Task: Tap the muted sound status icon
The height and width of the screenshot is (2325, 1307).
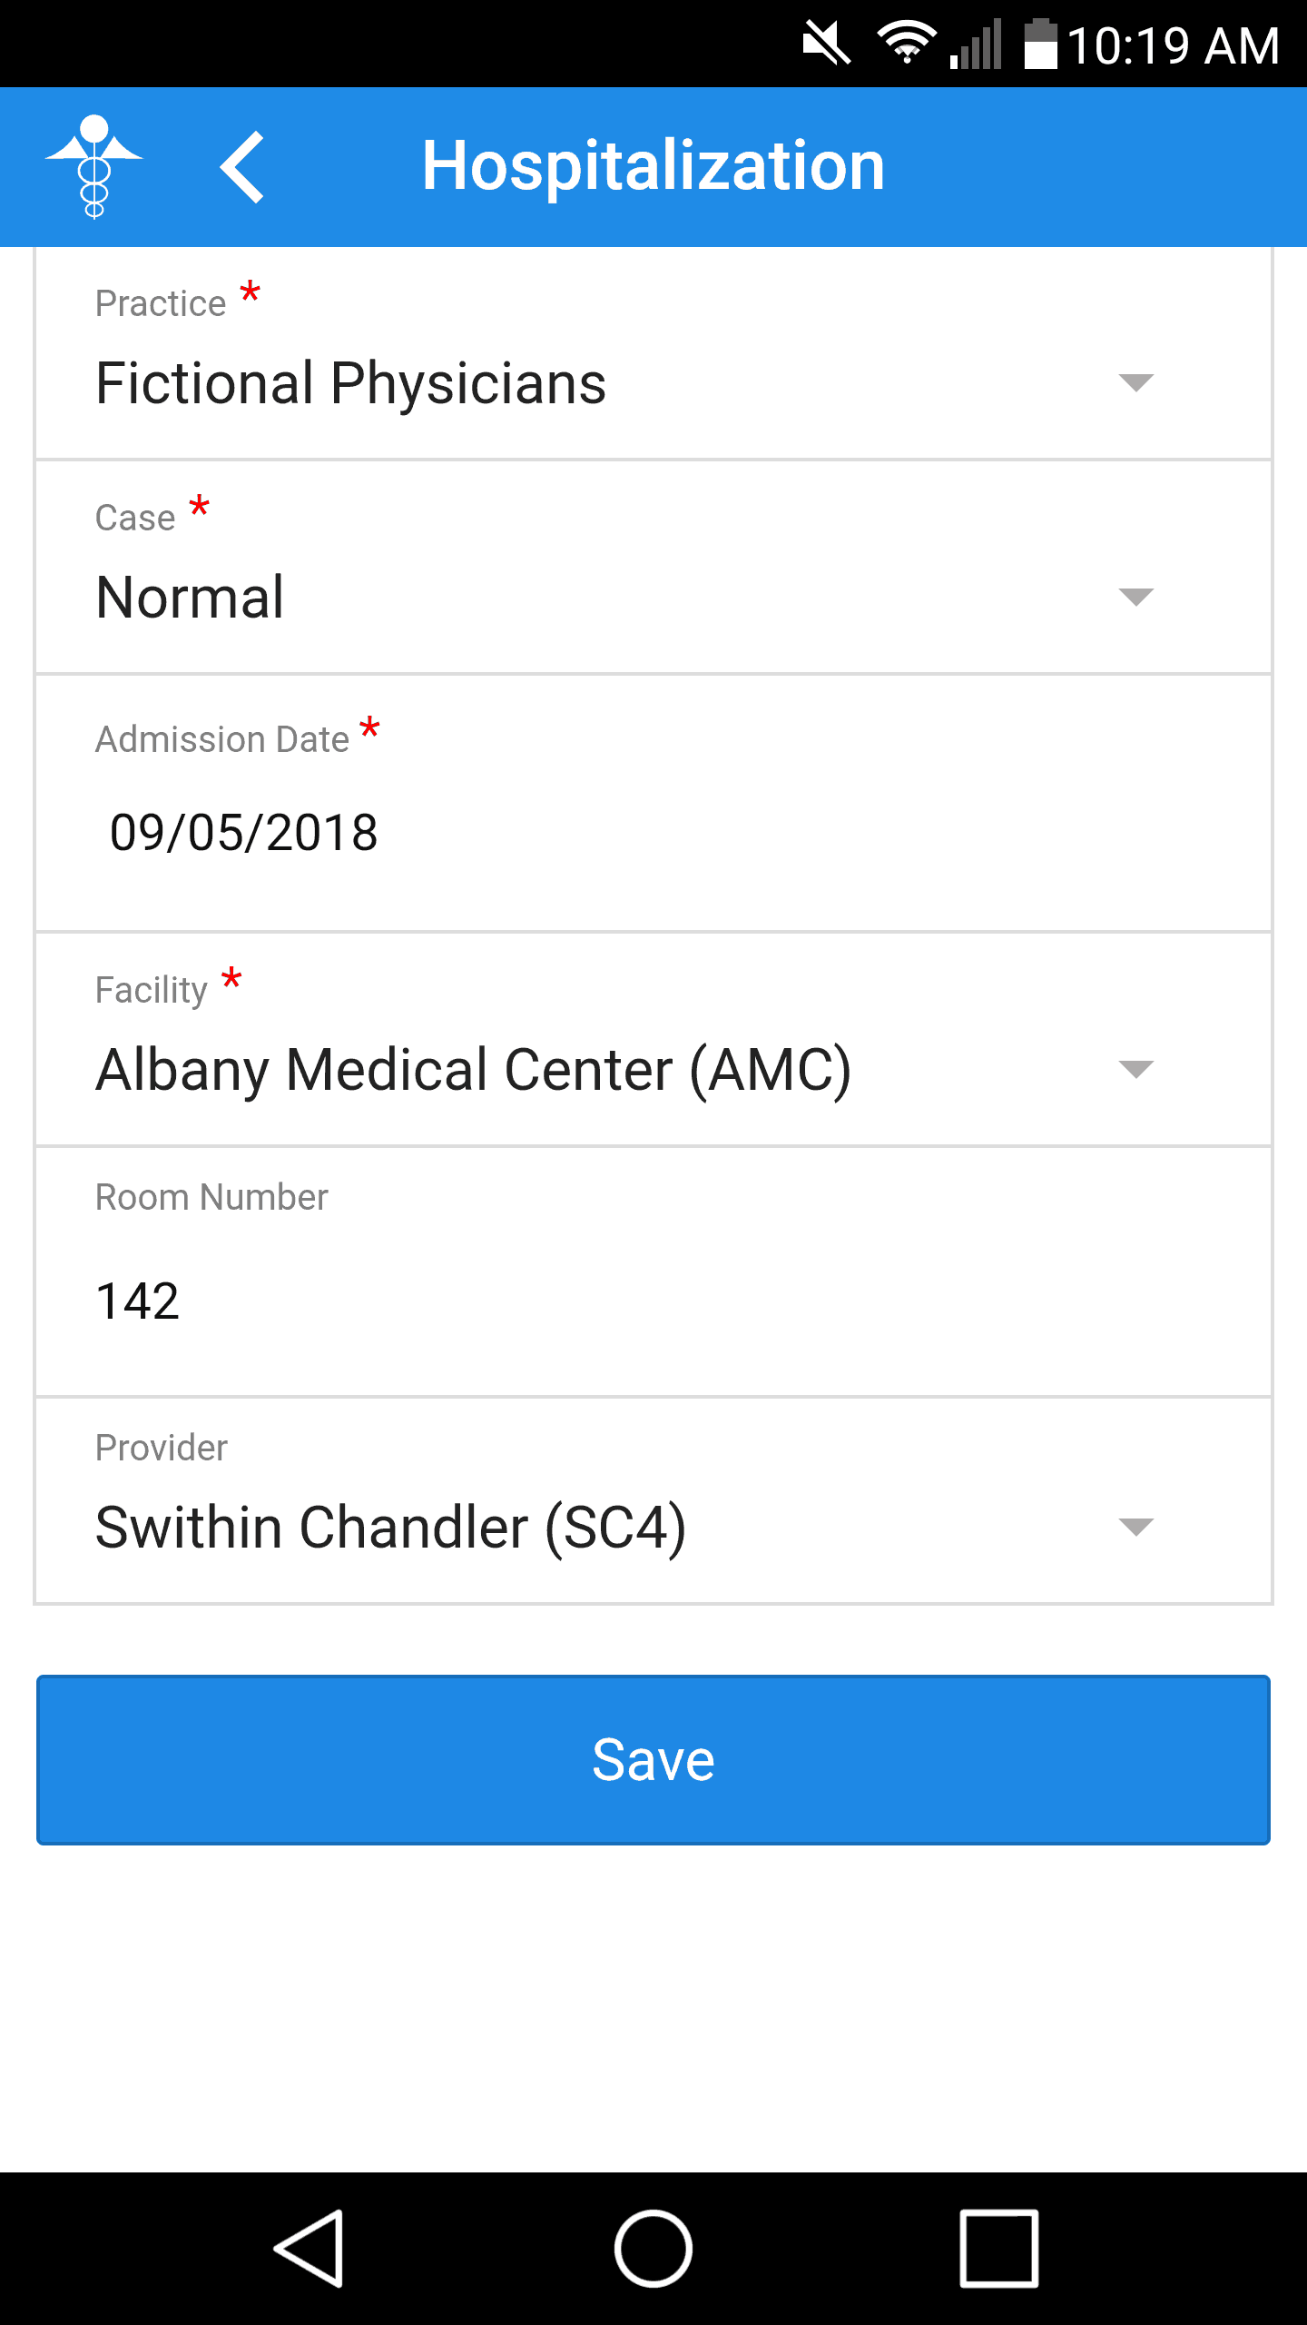Action: point(826,44)
